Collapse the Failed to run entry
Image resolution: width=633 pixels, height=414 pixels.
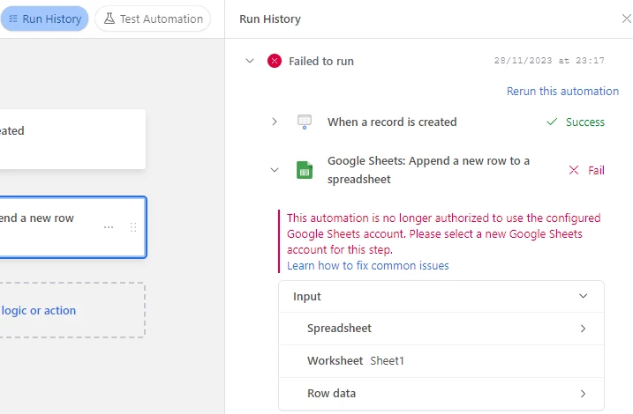tap(250, 61)
